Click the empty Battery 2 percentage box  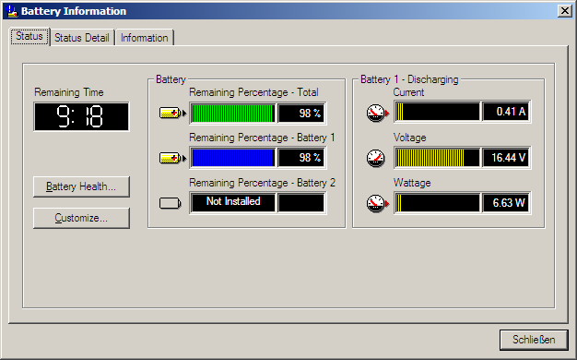click(301, 203)
